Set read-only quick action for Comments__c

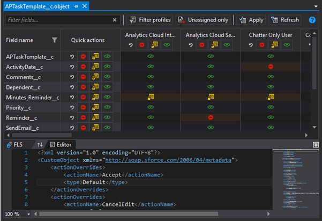95,77
